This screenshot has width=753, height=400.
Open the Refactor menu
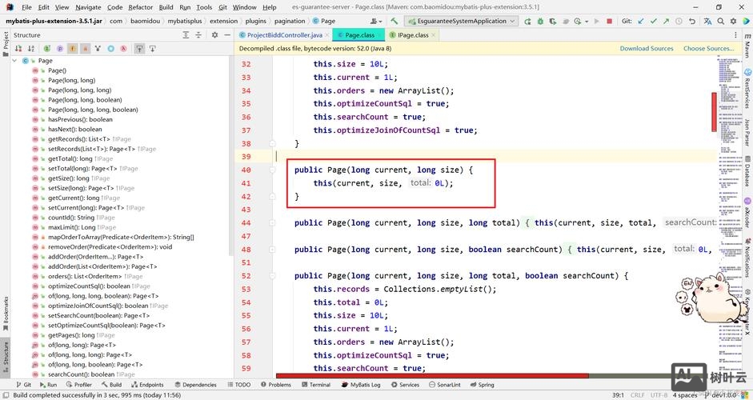140,7
